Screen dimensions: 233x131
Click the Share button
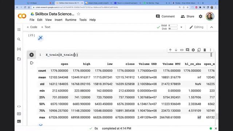pyautogui.click(x=187, y=16)
